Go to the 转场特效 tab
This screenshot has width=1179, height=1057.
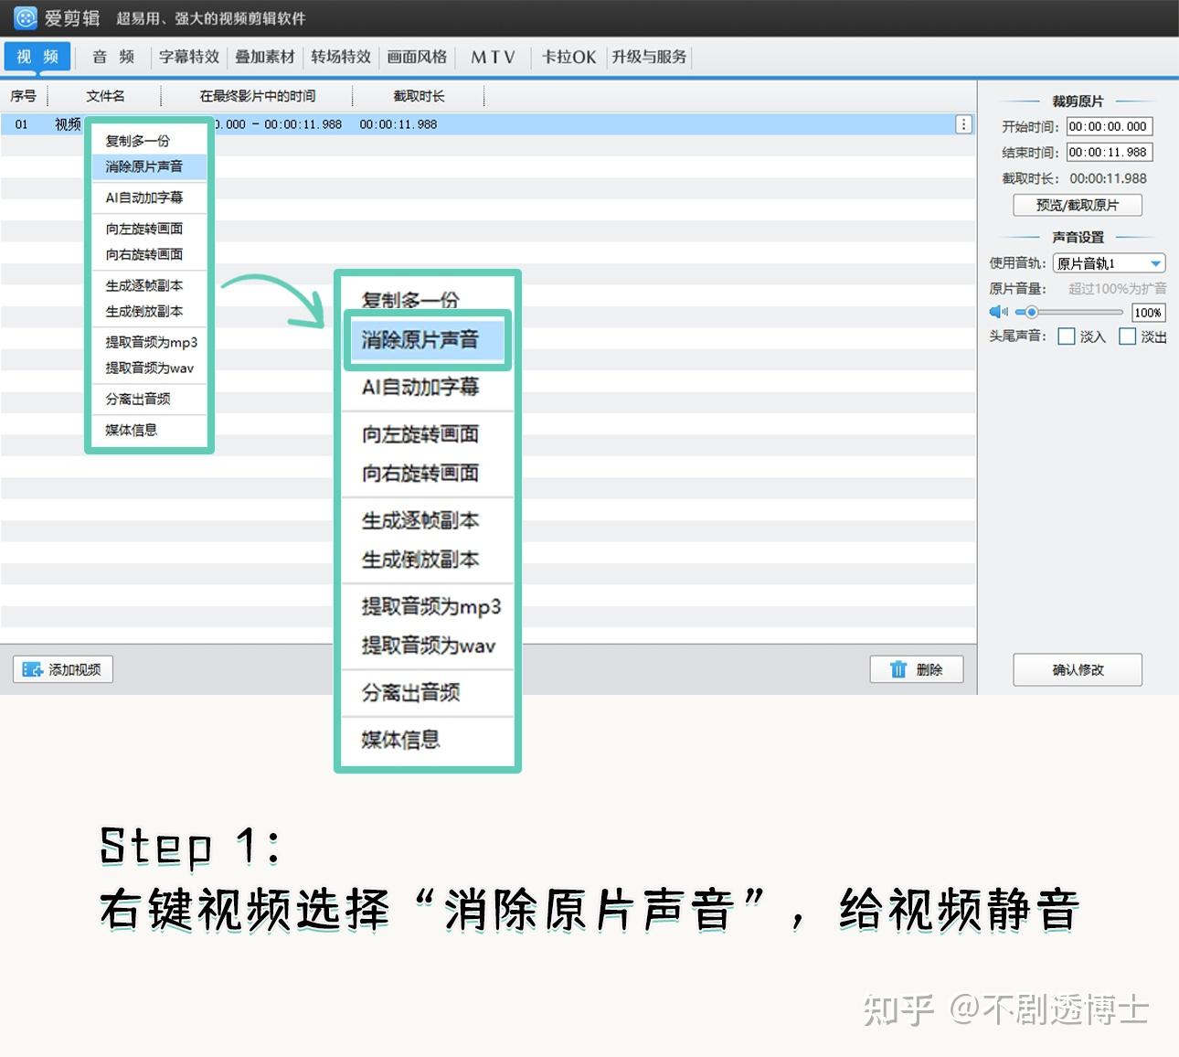tap(341, 57)
